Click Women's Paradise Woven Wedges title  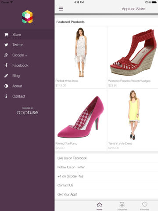point(129,81)
